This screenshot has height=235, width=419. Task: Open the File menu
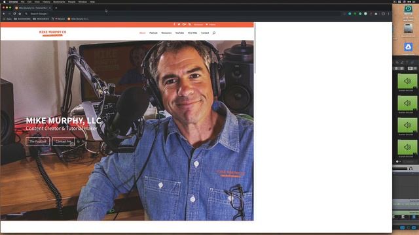23,1
